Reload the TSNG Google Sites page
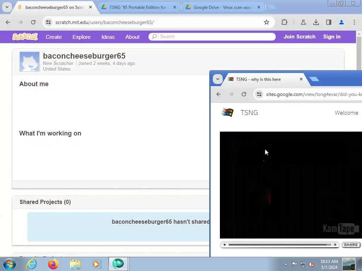This screenshot has height=271, width=362. 244,94
